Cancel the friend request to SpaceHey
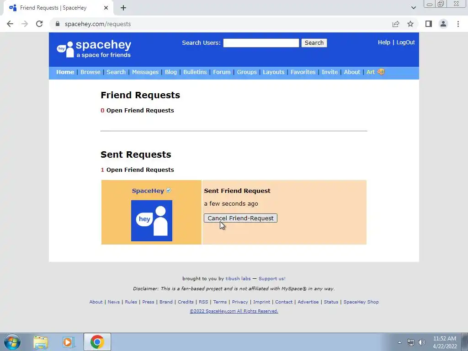Screen dimensions: 468x351 tap(240, 218)
